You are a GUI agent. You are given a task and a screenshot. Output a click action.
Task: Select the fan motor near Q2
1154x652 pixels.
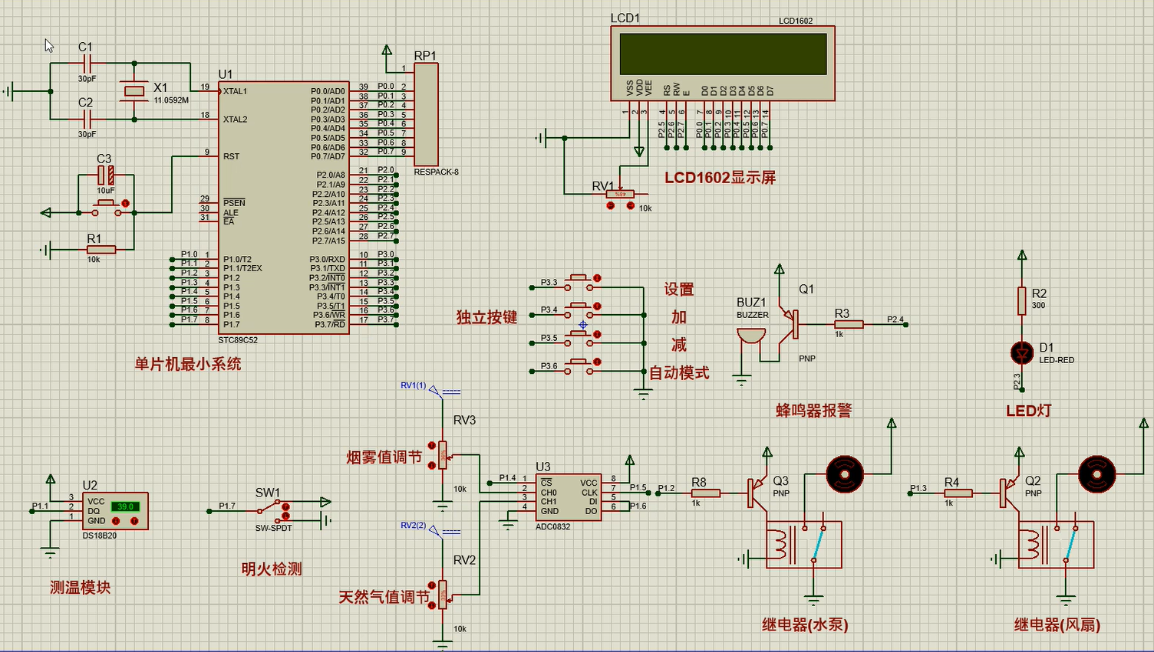click(1096, 474)
